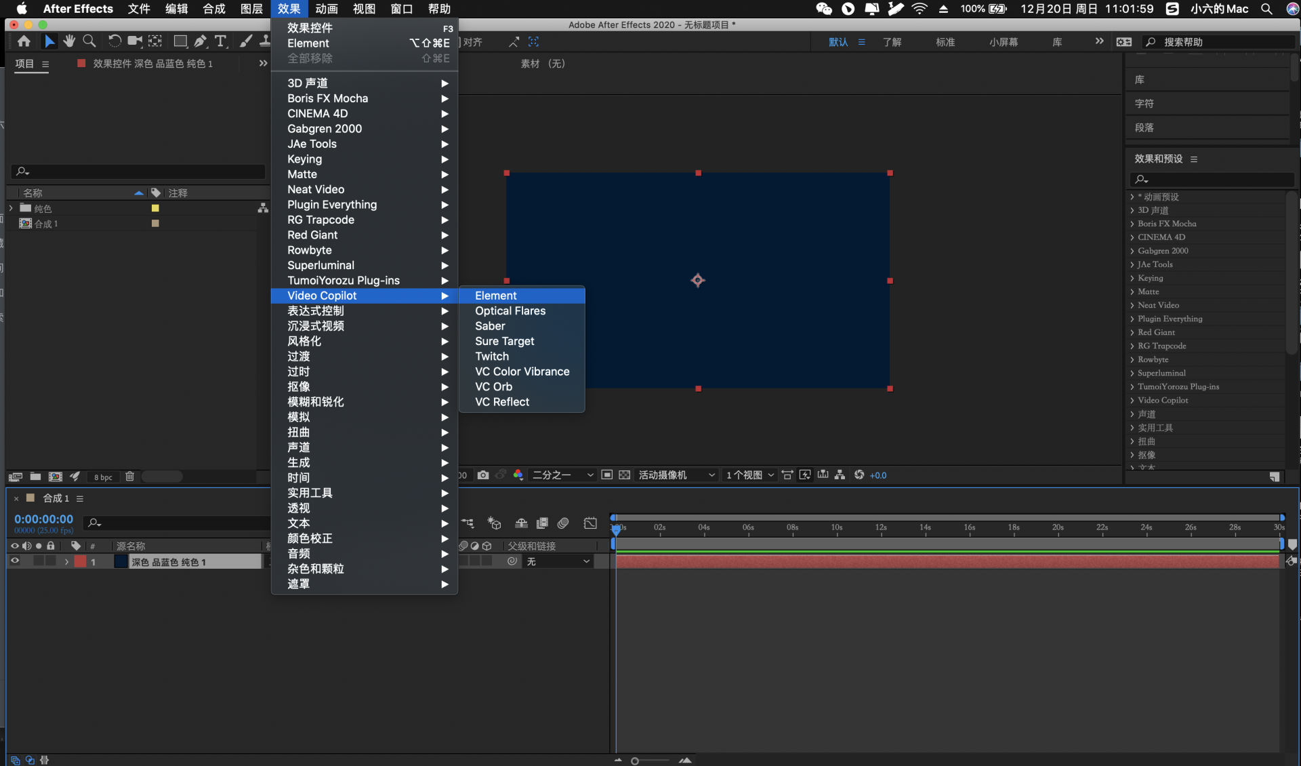
Task: Select the Hand tool
Action: (69, 41)
